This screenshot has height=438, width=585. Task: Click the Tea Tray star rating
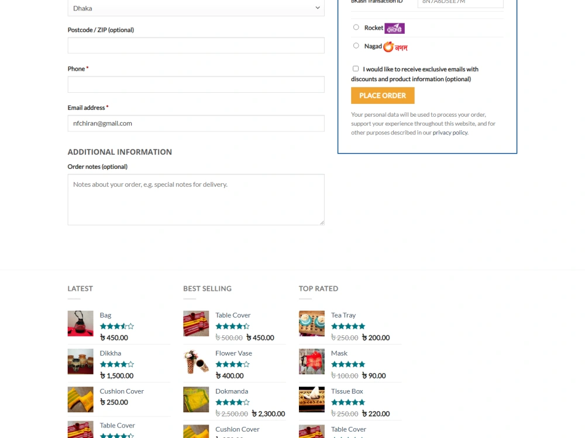coord(348,326)
